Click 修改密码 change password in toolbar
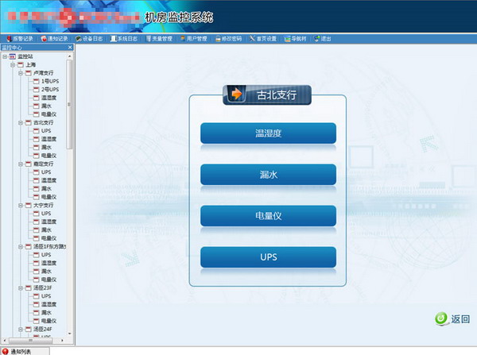Viewport: 477px width, 355px height. [230, 38]
